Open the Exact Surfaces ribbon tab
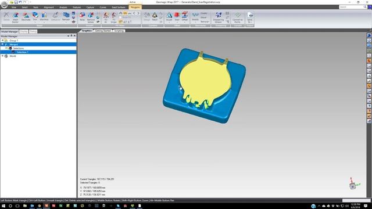Viewport: 372px width, 209px height. (119, 8)
